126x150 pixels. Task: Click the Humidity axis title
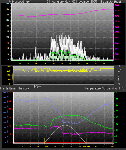23,88
